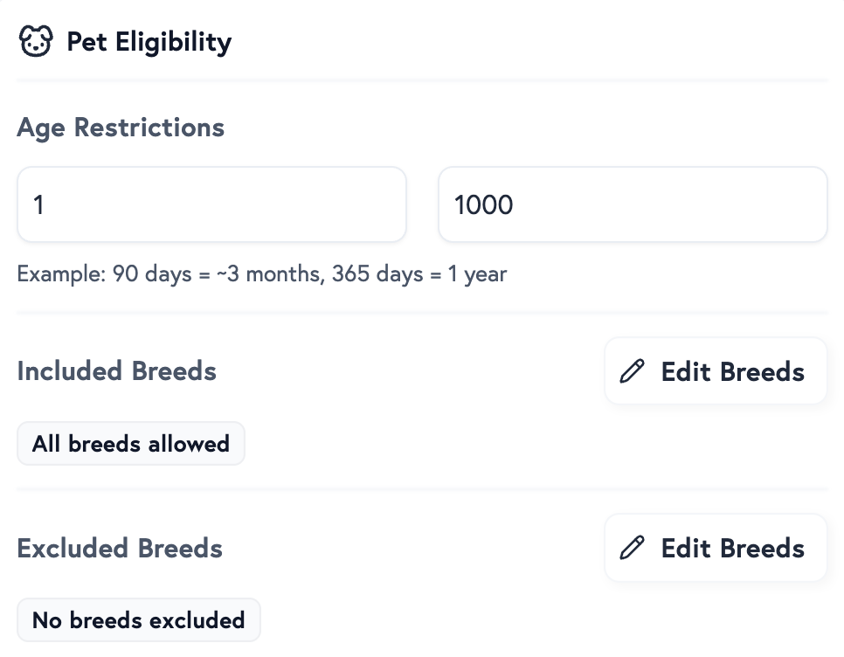Image resolution: width=844 pixels, height=657 pixels.
Task: Click pencil icon beside Excluded Breeds
Action: pyautogui.click(x=632, y=548)
